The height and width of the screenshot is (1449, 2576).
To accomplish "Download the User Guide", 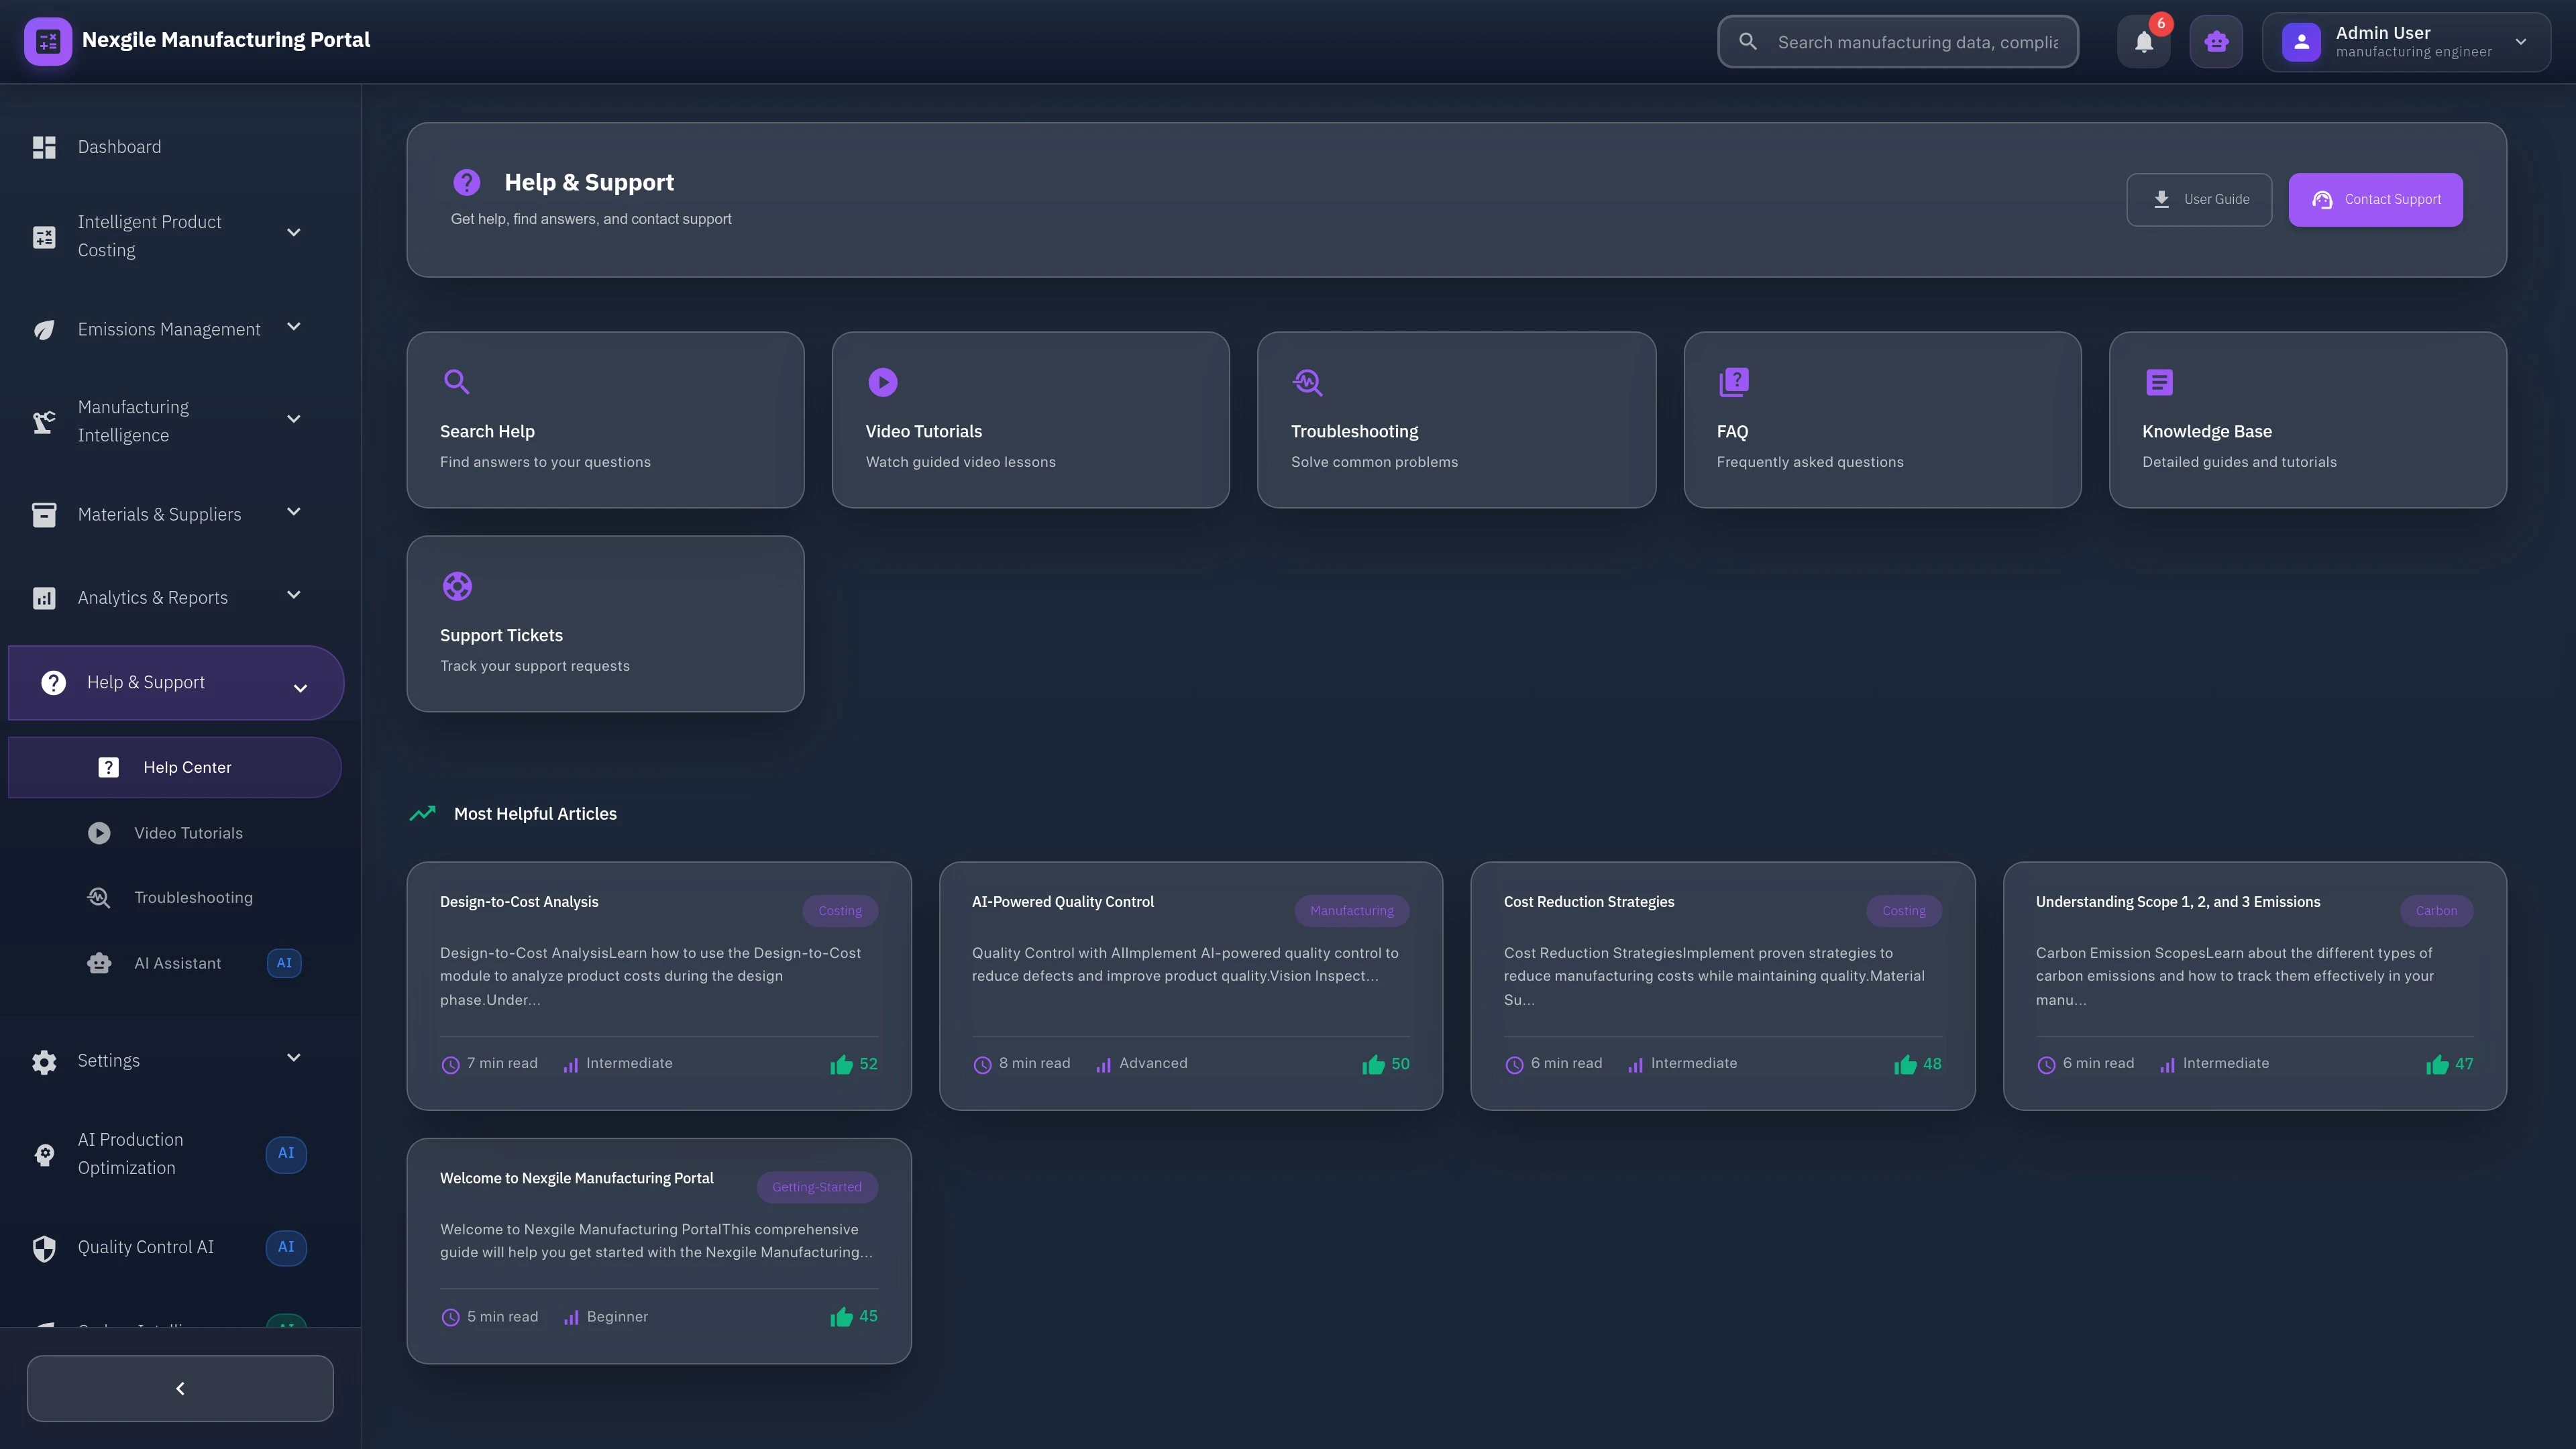I will 2199,199.
